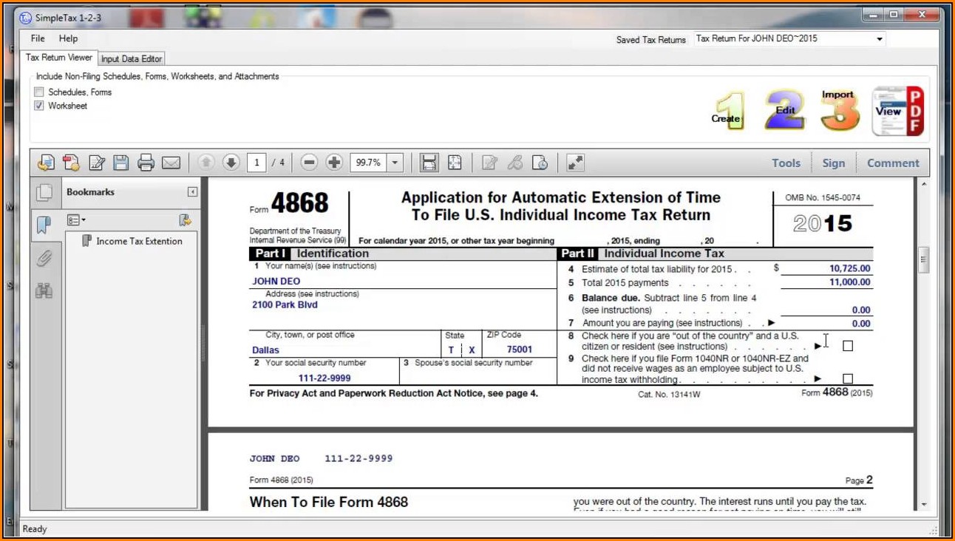Open the Attachments paperclip panel
Screen dimensions: 955x541
pos(44,258)
